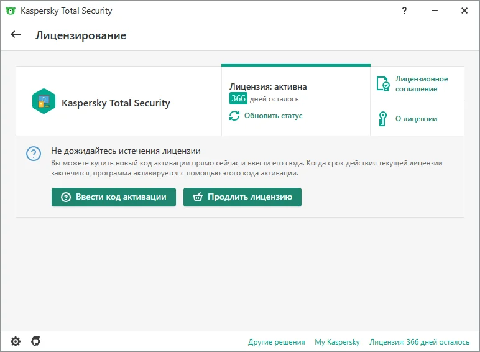
Task: Click the Kaspersky Total Security hexagon logo
Action: pos(44,101)
